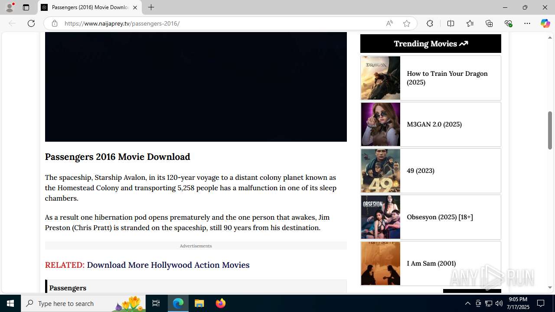
Task: Select the Passengers (2016) Movie Download tab
Action: coord(90,7)
